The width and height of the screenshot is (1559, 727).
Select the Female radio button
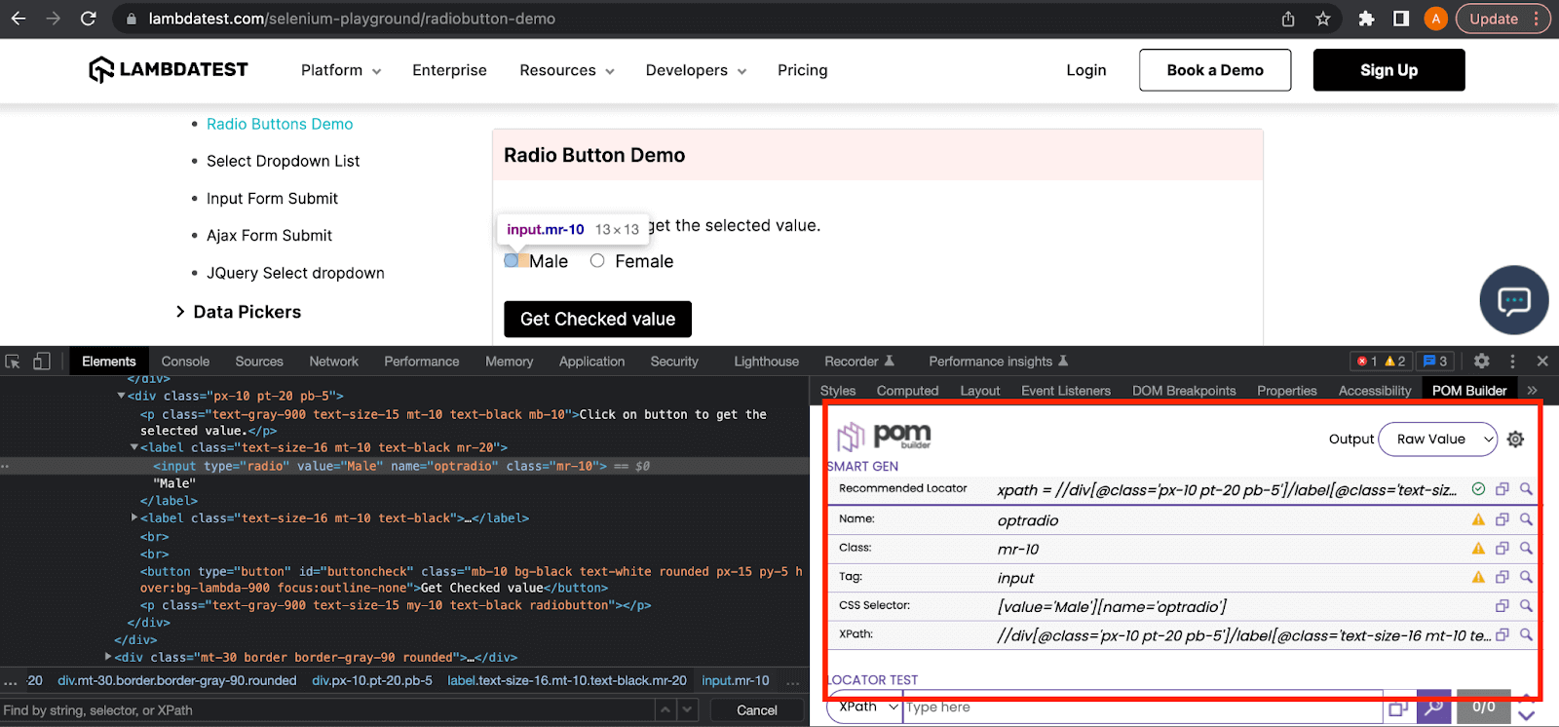[x=597, y=261]
